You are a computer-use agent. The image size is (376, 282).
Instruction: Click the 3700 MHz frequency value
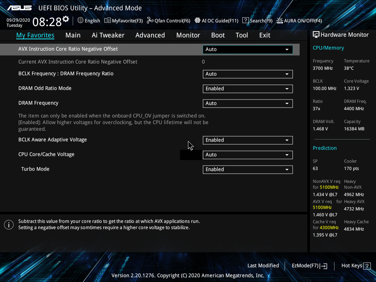click(323, 68)
